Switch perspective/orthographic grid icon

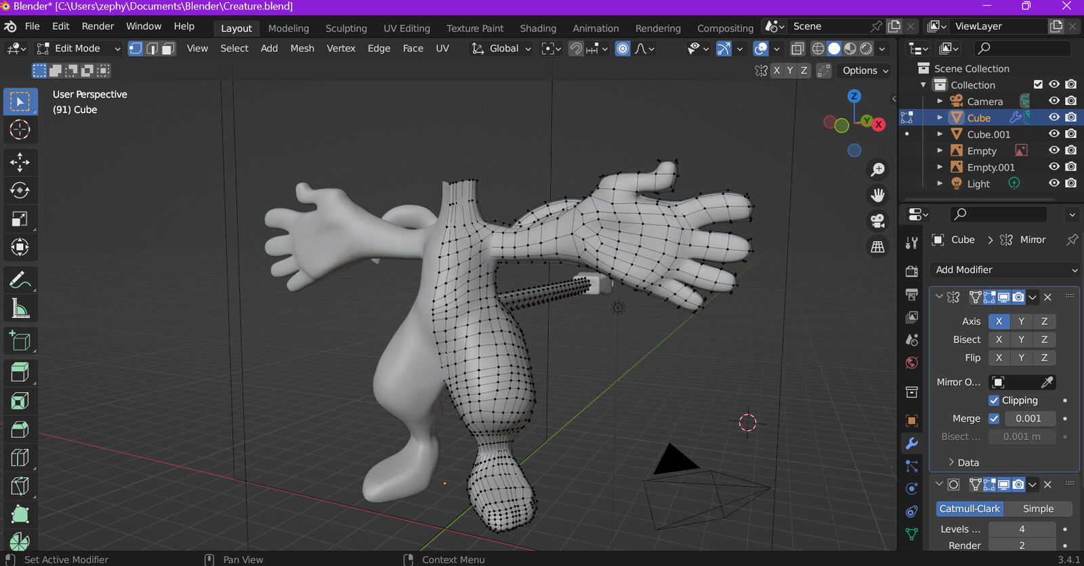tap(877, 246)
